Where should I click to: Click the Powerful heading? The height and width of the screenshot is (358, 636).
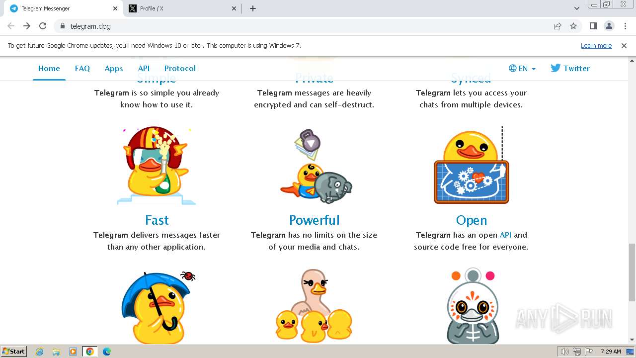click(314, 220)
